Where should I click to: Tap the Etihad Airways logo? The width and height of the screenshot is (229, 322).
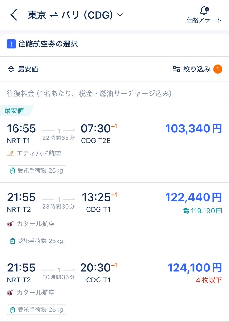(x=10, y=154)
